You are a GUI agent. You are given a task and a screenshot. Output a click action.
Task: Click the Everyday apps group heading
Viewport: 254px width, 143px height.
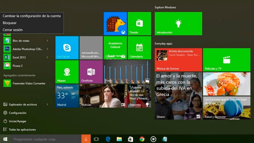point(163,43)
